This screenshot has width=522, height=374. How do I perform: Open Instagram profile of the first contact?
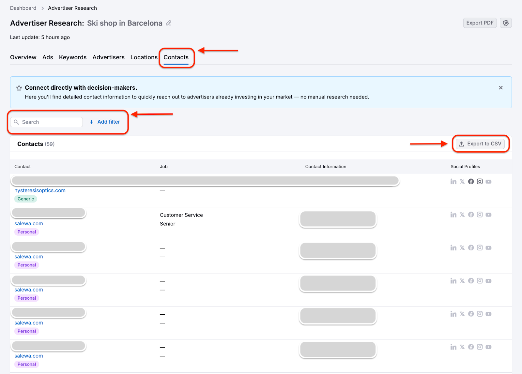pyautogui.click(x=480, y=181)
